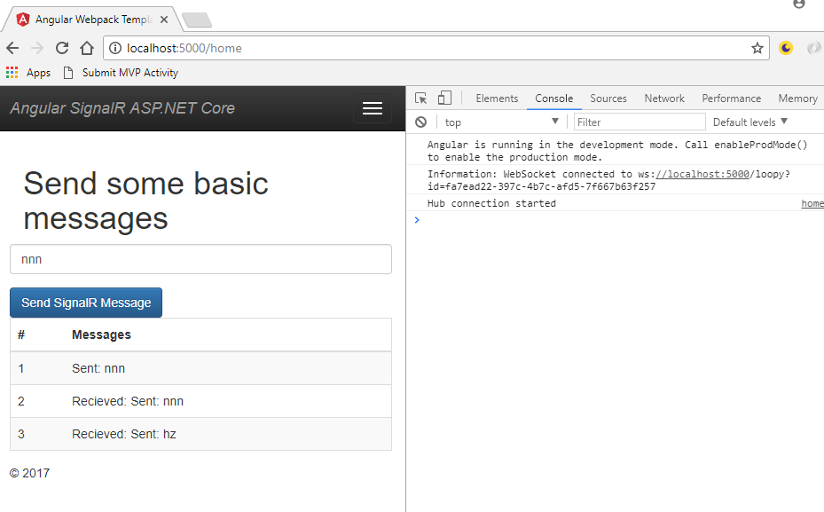The width and height of the screenshot is (824, 512).
Task: Toggle the device toolbar icon
Action: tap(444, 98)
